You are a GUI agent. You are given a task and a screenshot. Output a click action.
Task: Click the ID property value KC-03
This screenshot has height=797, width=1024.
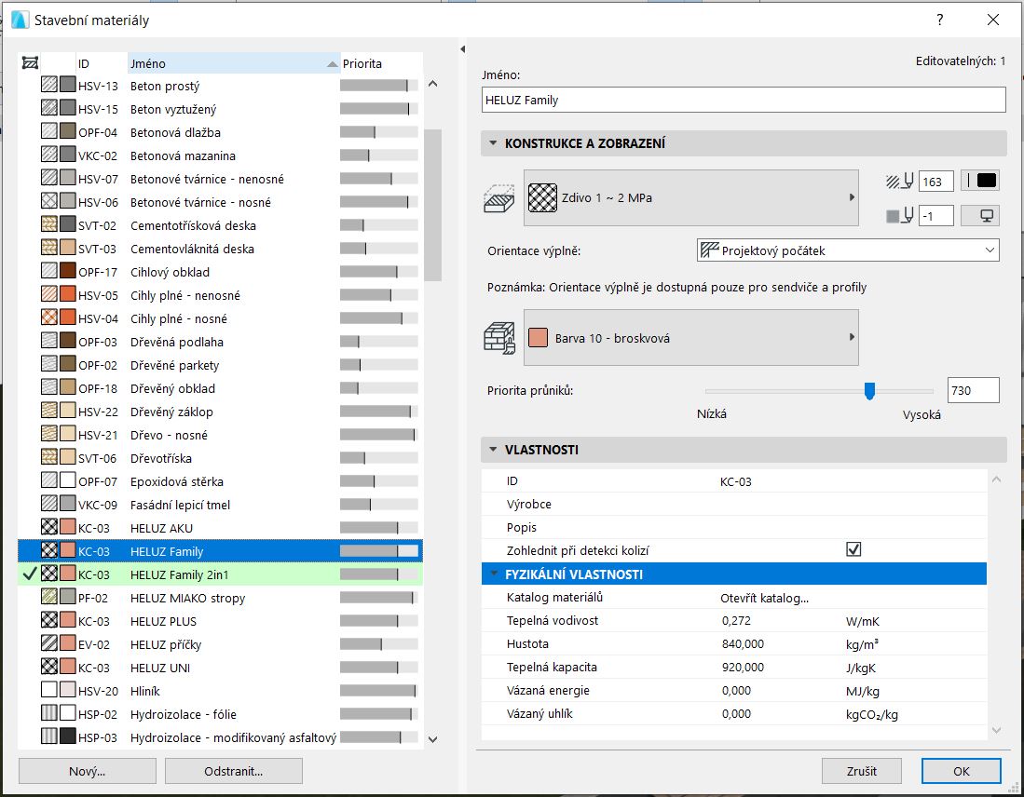tap(735, 481)
